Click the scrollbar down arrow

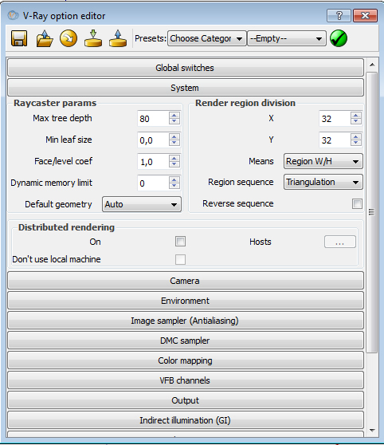[x=372, y=431]
